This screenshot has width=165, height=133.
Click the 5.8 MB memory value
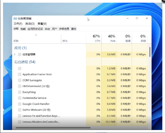pos(111,110)
